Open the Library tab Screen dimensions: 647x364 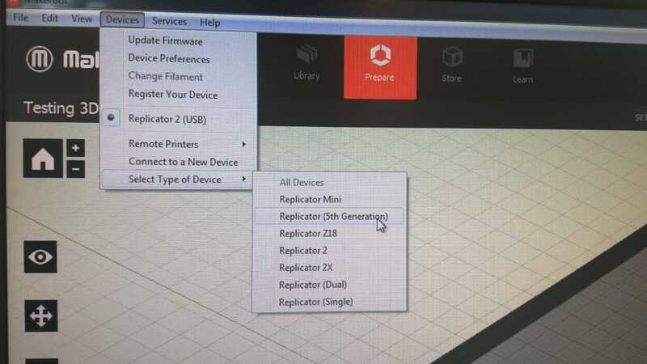coord(307,63)
